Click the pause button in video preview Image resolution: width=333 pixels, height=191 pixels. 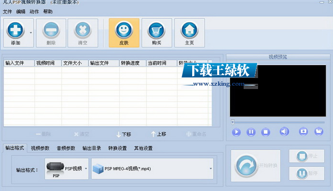tap(251, 132)
